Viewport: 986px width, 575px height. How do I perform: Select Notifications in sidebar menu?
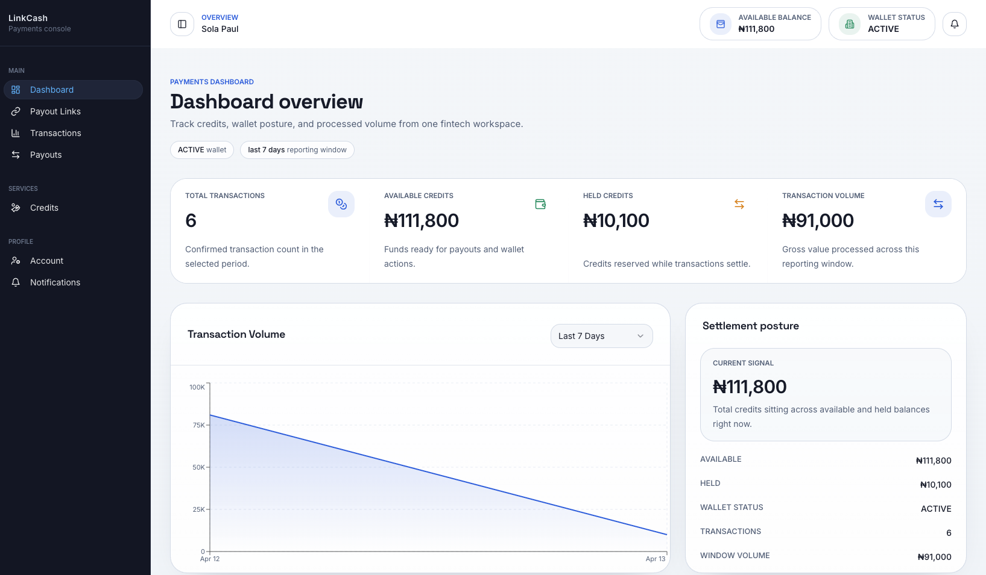tap(55, 282)
